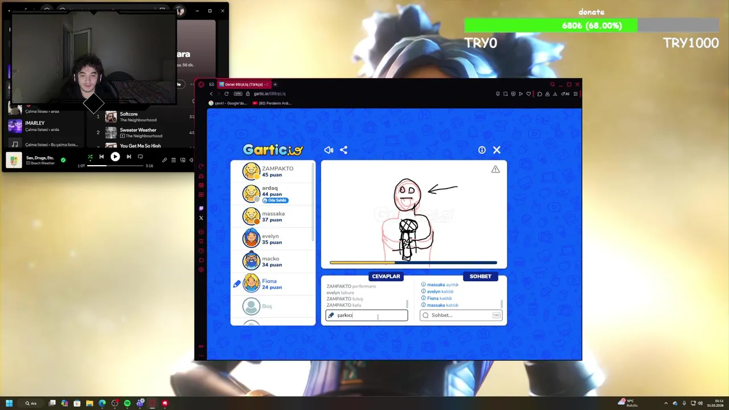Focus the Sohbet chat input field

(x=461, y=315)
